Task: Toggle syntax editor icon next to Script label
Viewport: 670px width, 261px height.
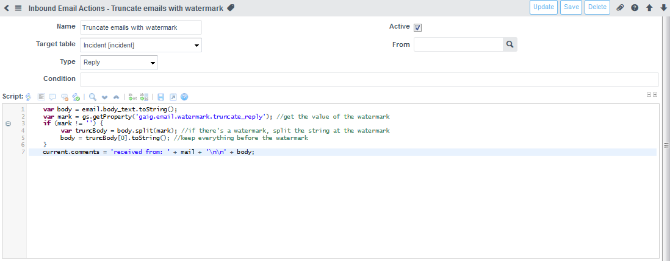Action: (28, 97)
